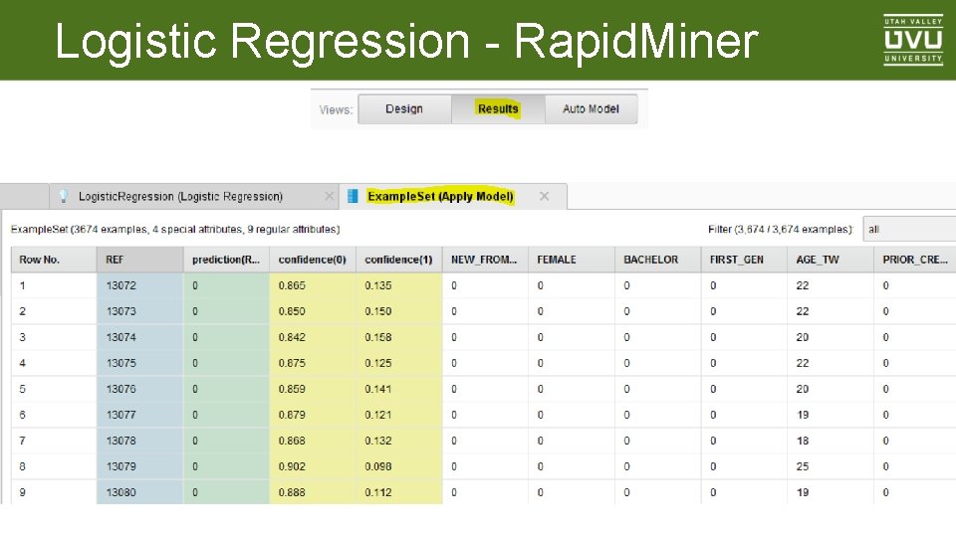The image size is (956, 537).
Task: Open the Auto Model view
Action: [591, 109]
